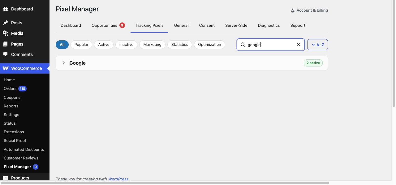Screen dimensions: 396x185
Task: Click the Media icon in sidebar
Action: pyautogui.click(x=6, y=33)
